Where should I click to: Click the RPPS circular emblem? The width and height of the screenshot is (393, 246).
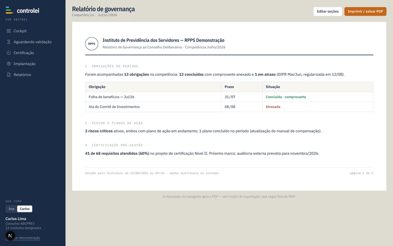(92, 44)
